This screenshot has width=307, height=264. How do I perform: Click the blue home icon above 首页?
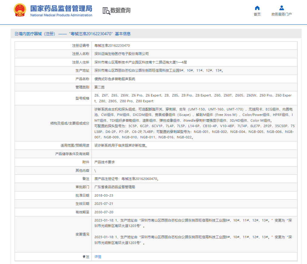[257, 8]
